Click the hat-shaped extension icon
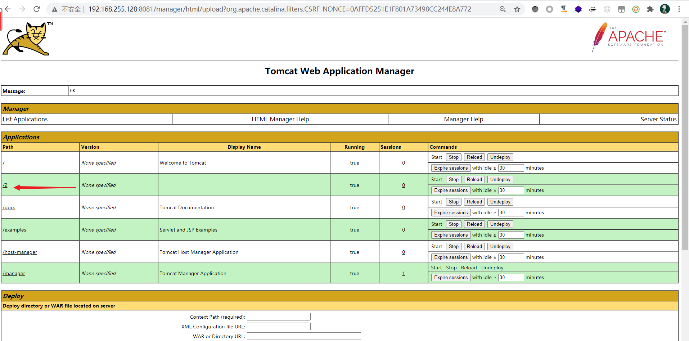 pyautogui.click(x=593, y=9)
